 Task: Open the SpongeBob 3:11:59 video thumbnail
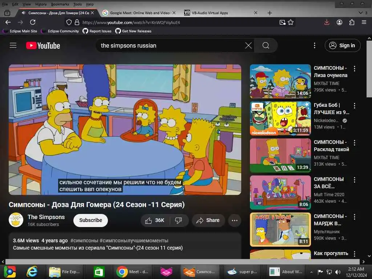click(280, 118)
